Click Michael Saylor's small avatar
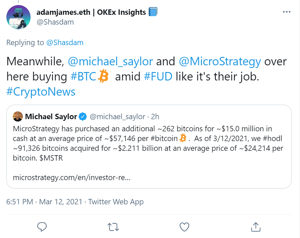This screenshot has width=300, height=238. point(18,117)
